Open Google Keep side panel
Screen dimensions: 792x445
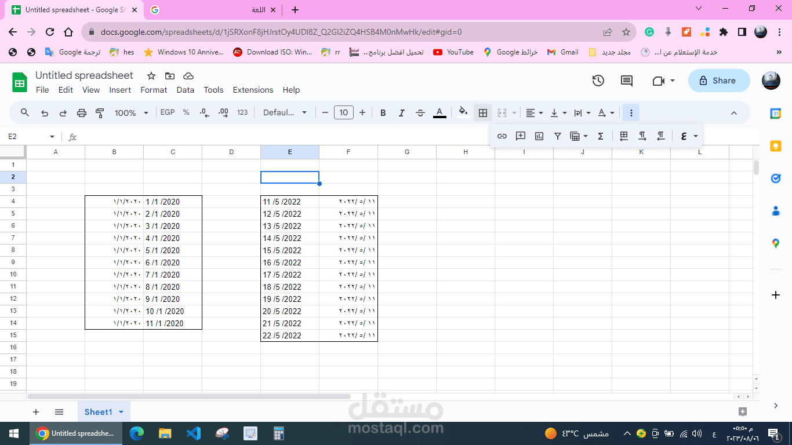pos(776,146)
